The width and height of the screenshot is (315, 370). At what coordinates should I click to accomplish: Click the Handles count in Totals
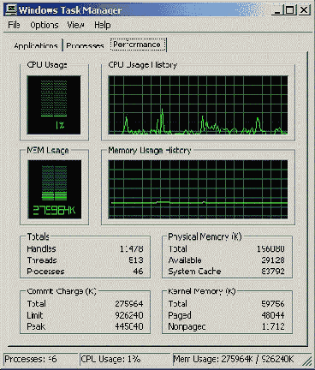tap(131, 248)
